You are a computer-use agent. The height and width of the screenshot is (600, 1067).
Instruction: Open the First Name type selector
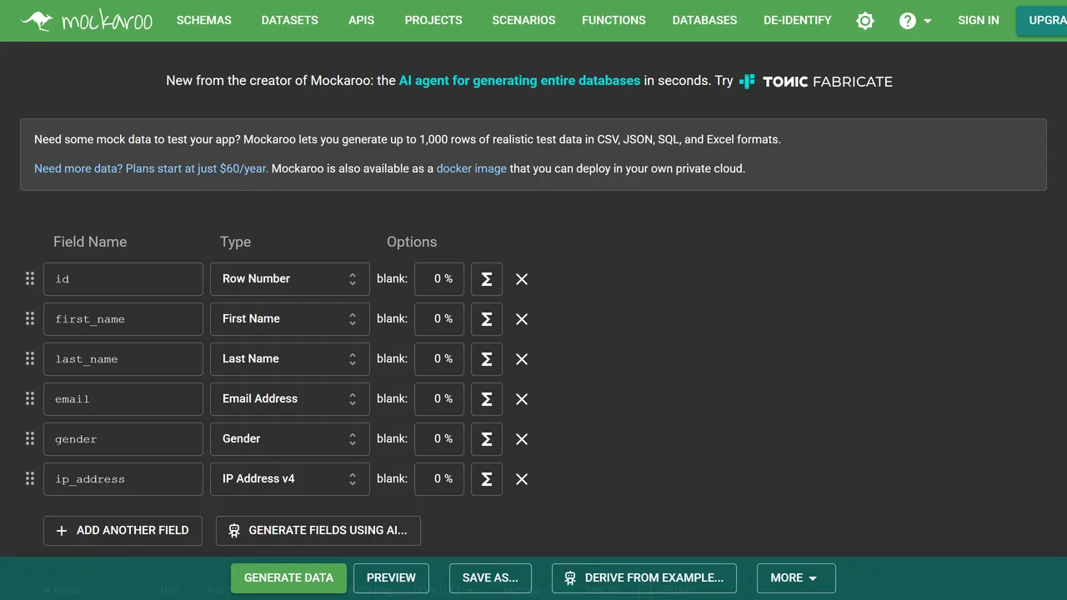290,319
